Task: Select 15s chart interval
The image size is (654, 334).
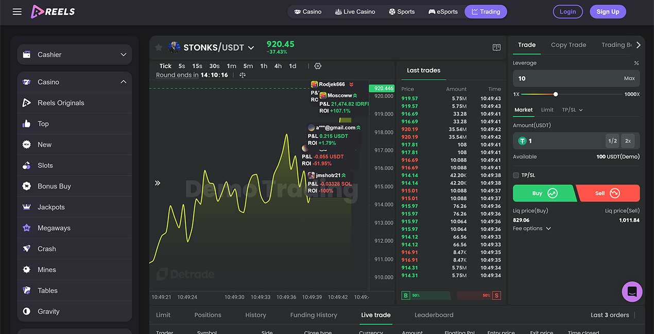Action: point(197,66)
